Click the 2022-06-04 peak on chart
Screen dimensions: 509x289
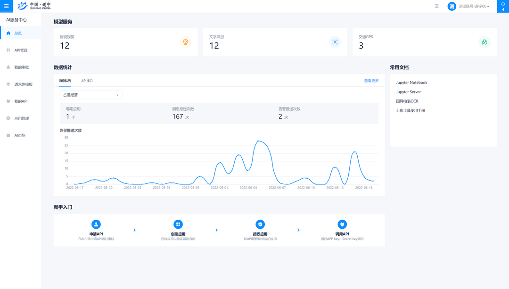pyautogui.click(x=258, y=140)
